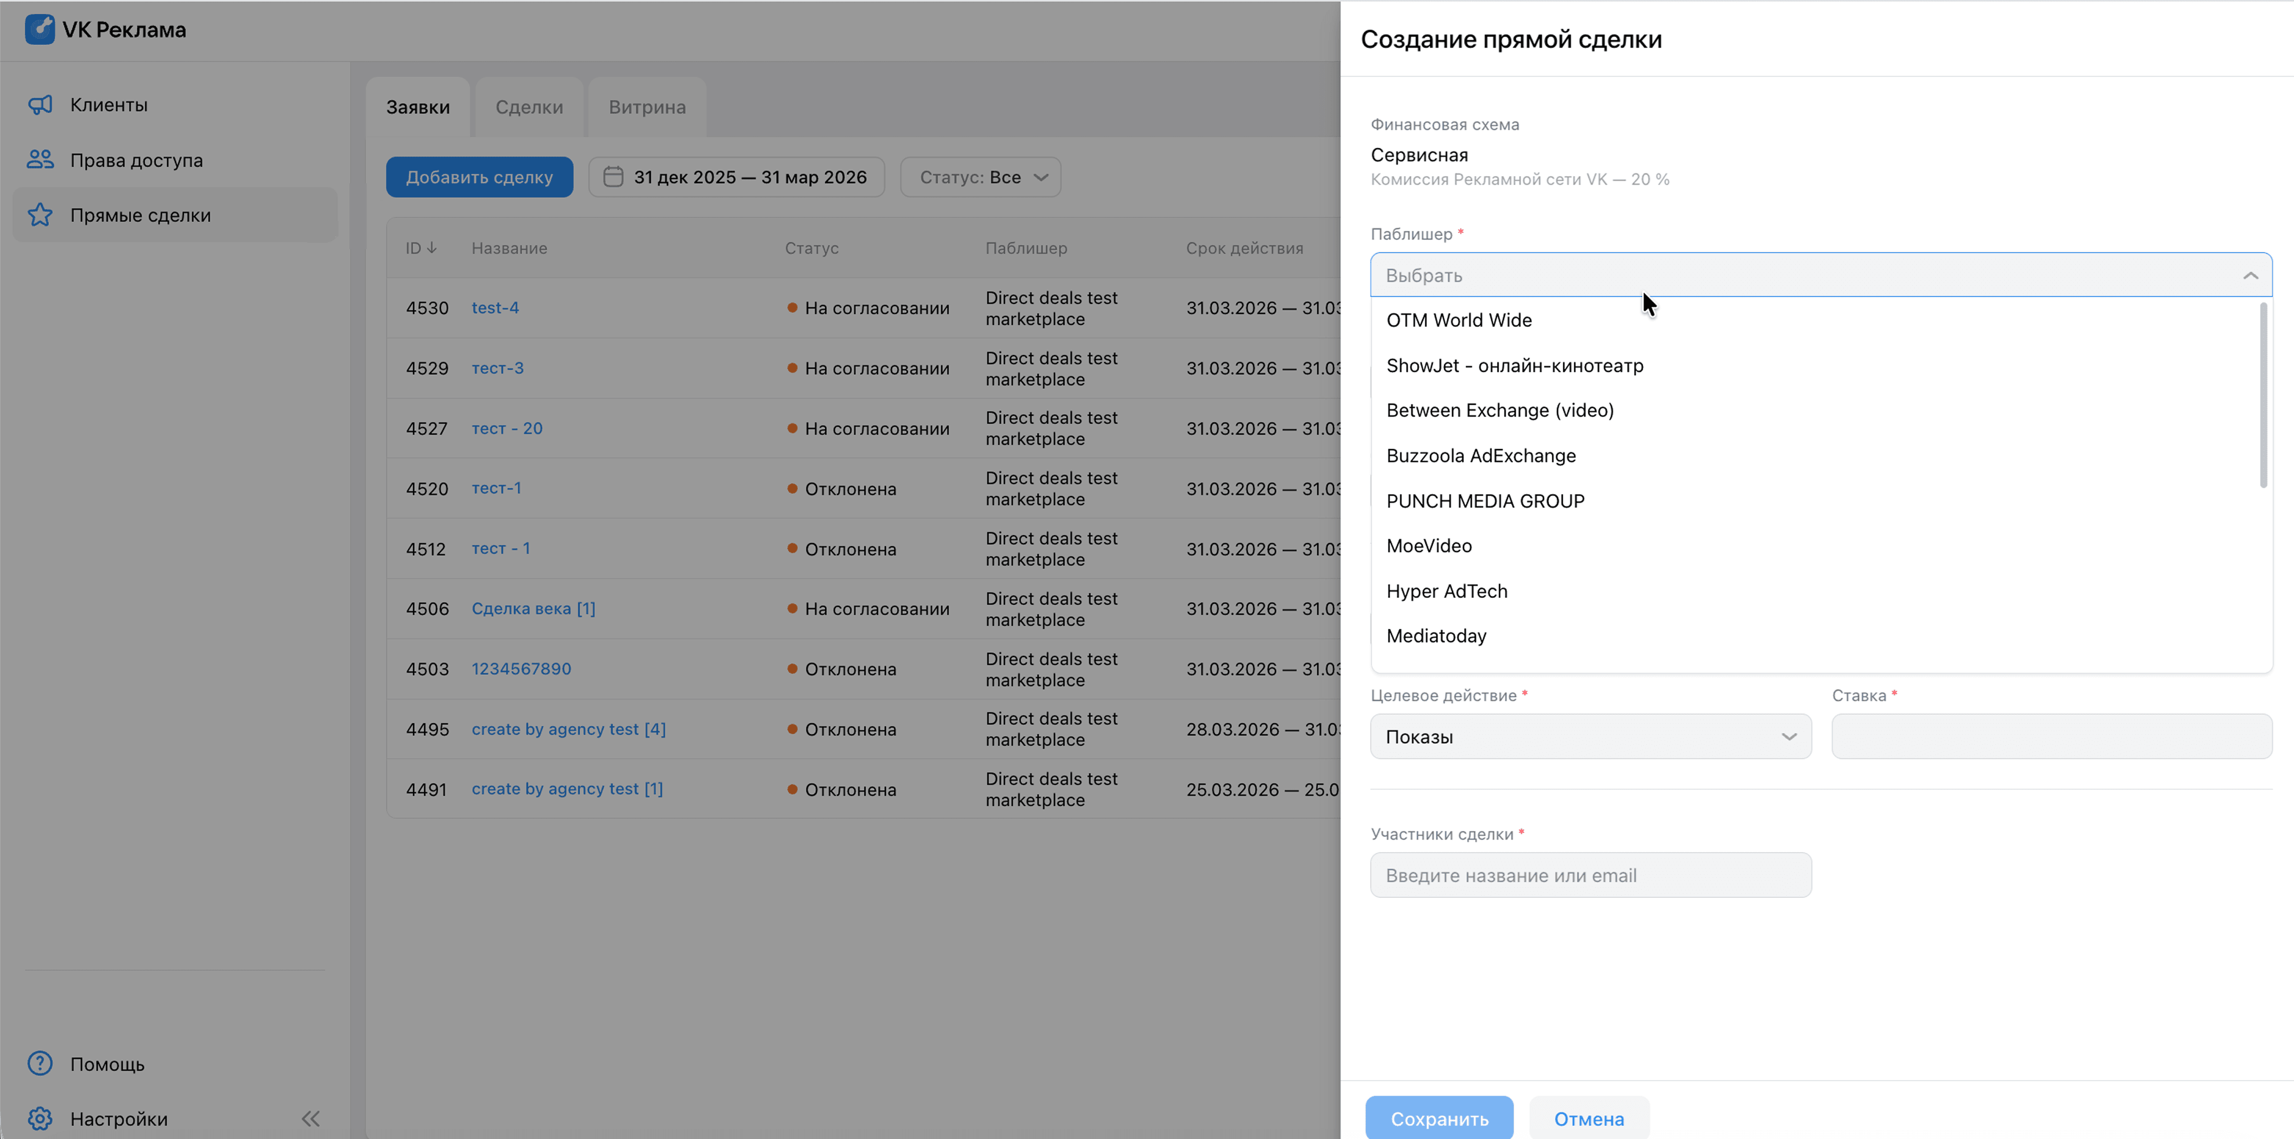
Task: Open Настройки in the sidebar
Action: (x=119, y=1119)
